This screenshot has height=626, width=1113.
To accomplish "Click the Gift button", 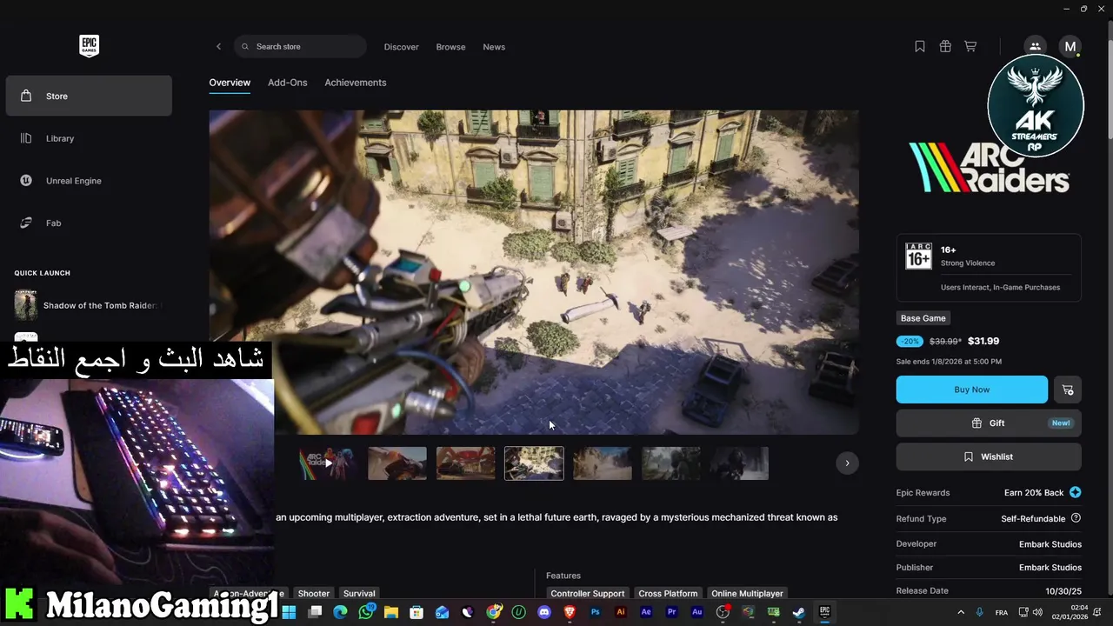I will (x=989, y=423).
